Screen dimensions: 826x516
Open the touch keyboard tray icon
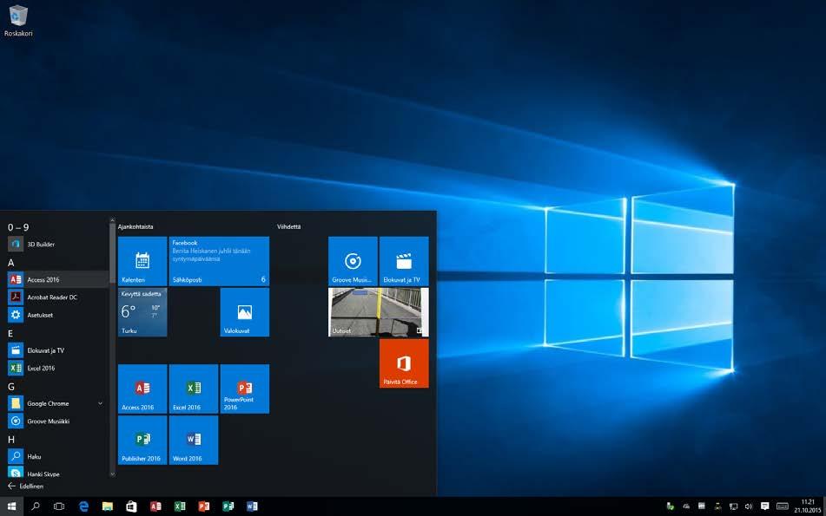click(783, 506)
